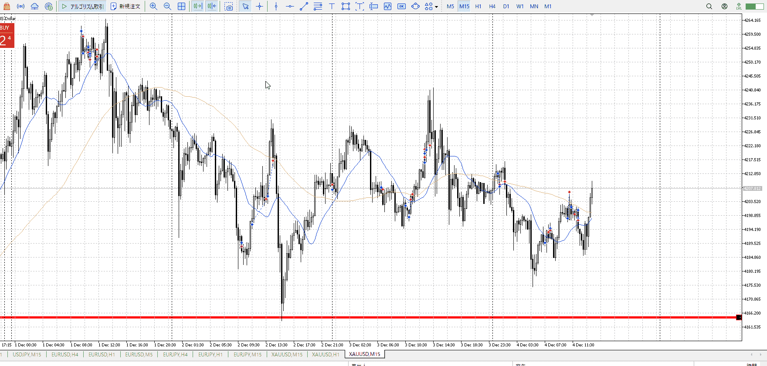Open the tile windows grid icon
767x366 pixels.
point(181,7)
